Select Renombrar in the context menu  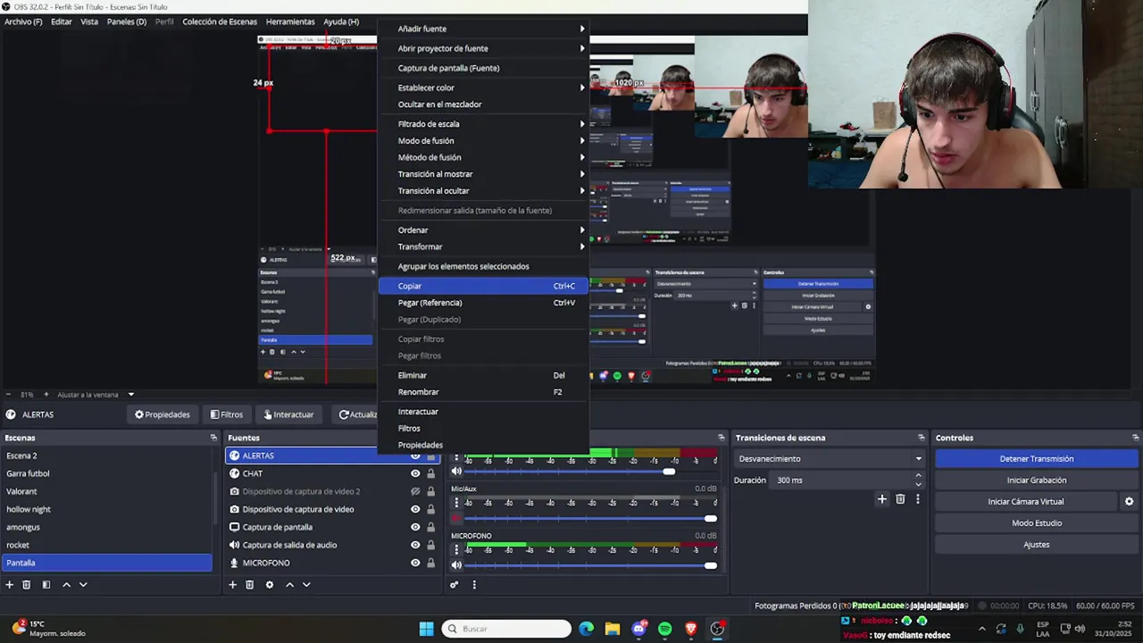coord(483,392)
